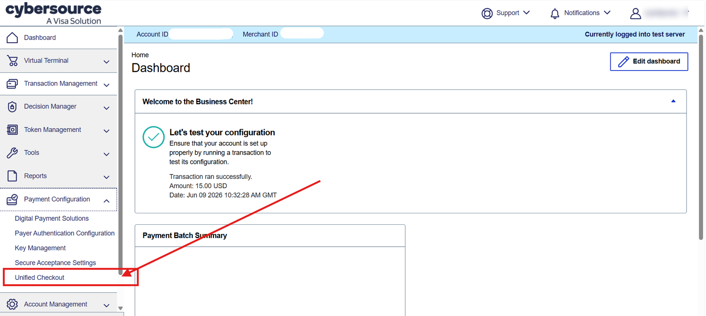Select Payer Authentication Configuration
This screenshot has width=706, height=316.
pos(64,233)
